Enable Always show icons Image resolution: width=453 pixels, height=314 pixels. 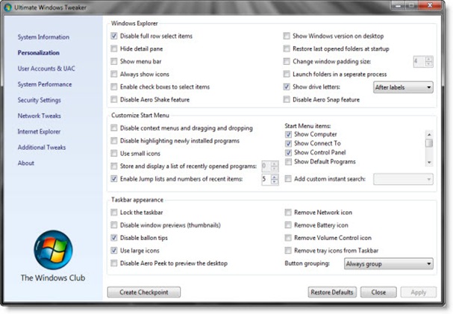click(114, 74)
